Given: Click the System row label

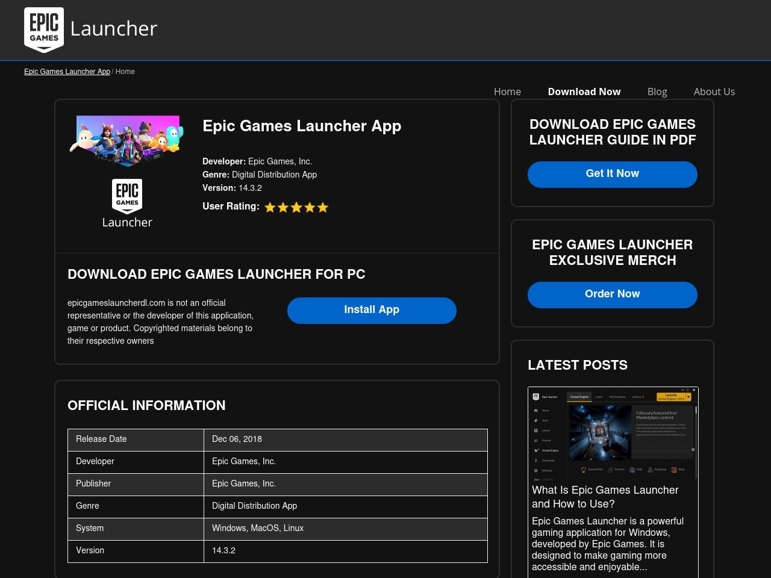Looking at the screenshot, I should [x=90, y=528].
